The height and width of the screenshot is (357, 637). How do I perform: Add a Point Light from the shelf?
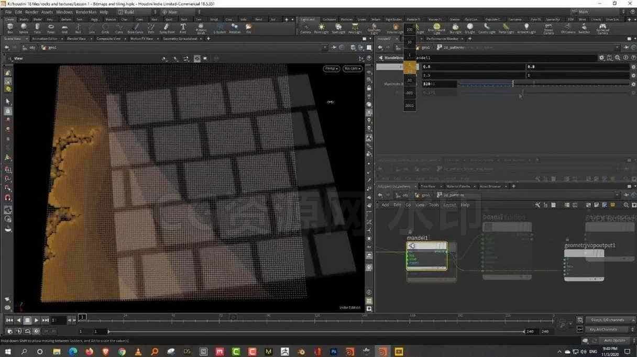point(321,28)
